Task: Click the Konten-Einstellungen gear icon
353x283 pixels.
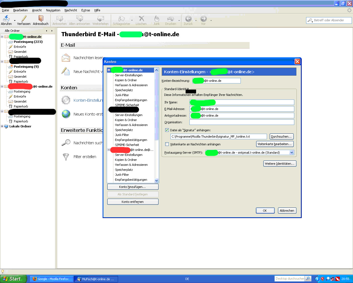Action: [x=66, y=100]
